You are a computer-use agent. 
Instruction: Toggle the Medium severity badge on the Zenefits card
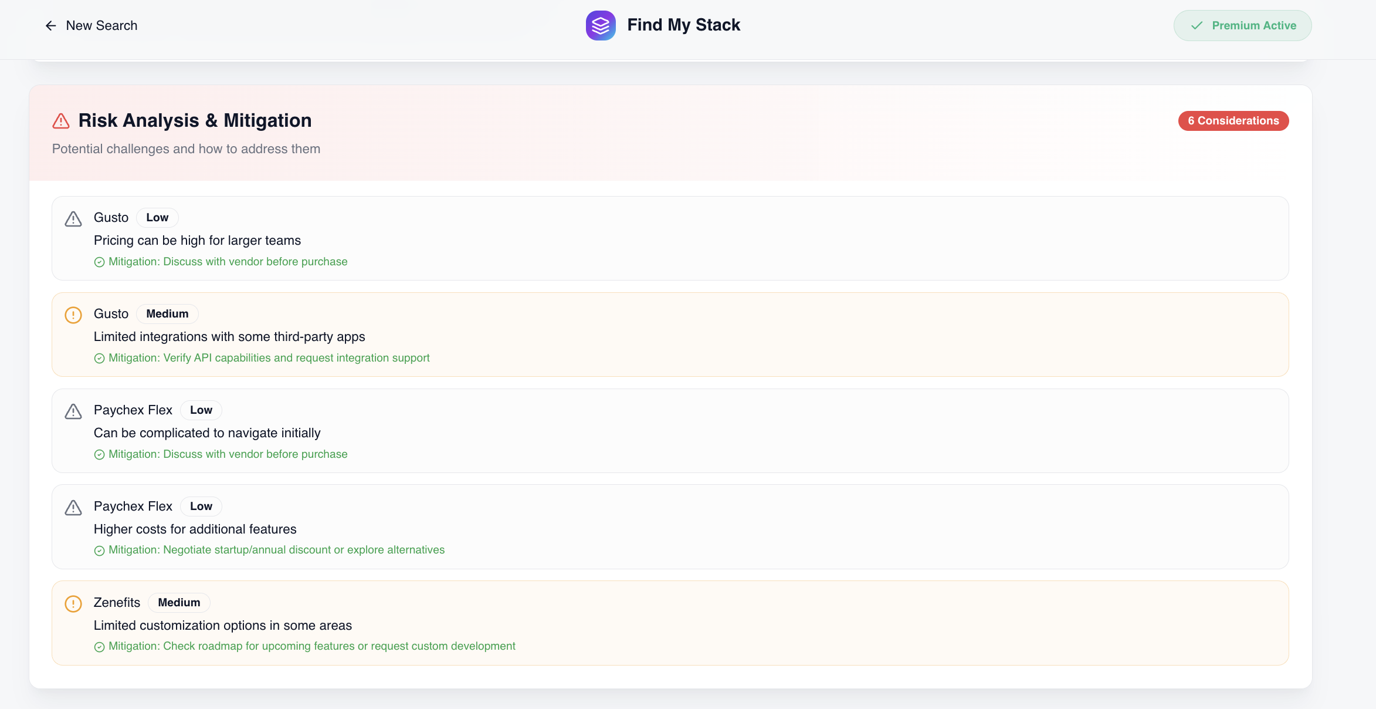tap(178, 602)
